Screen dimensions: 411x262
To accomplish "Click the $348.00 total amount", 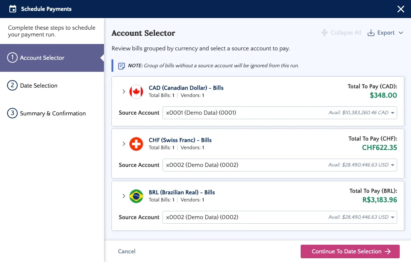I will coord(383,95).
